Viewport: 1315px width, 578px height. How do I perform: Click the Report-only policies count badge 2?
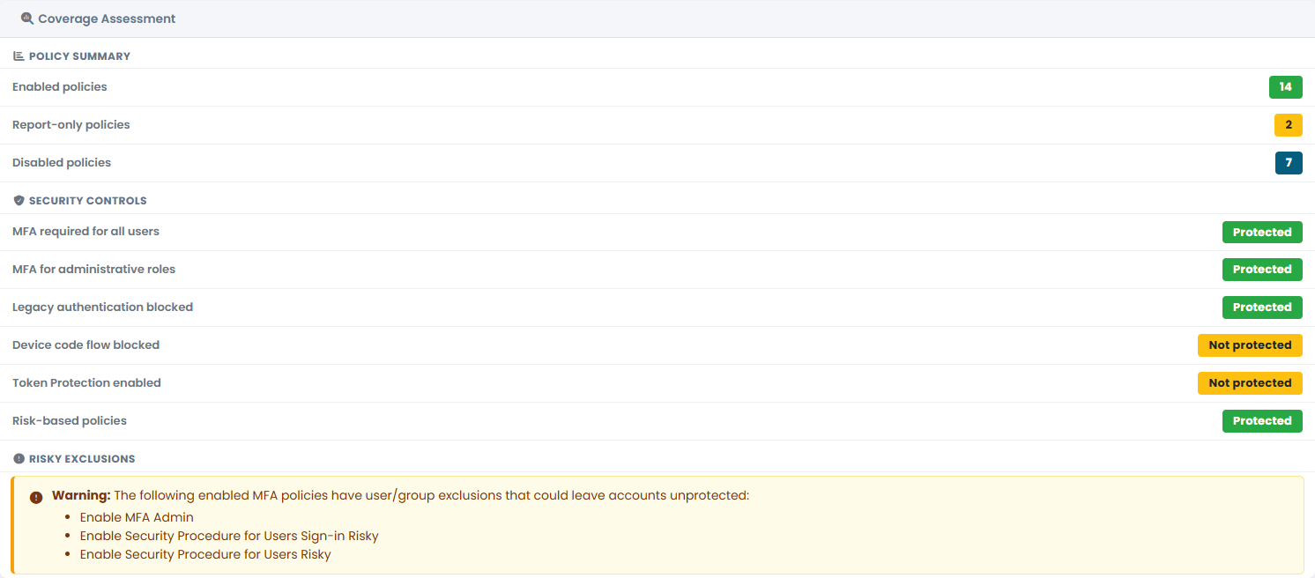coord(1288,125)
